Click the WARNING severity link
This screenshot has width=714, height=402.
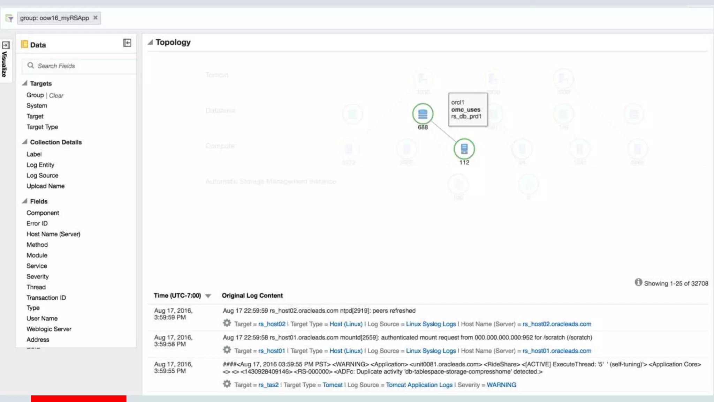501,385
